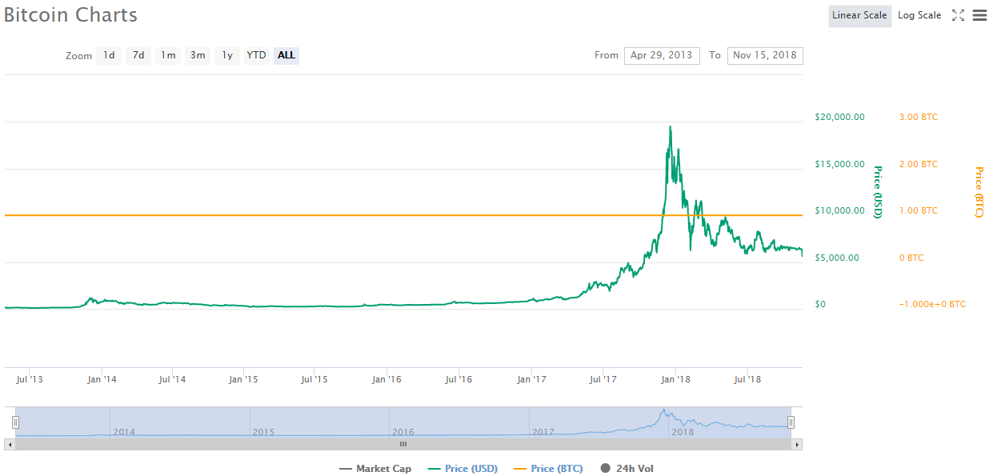Edit the To date field
The height and width of the screenshot is (476, 989).
[765, 55]
